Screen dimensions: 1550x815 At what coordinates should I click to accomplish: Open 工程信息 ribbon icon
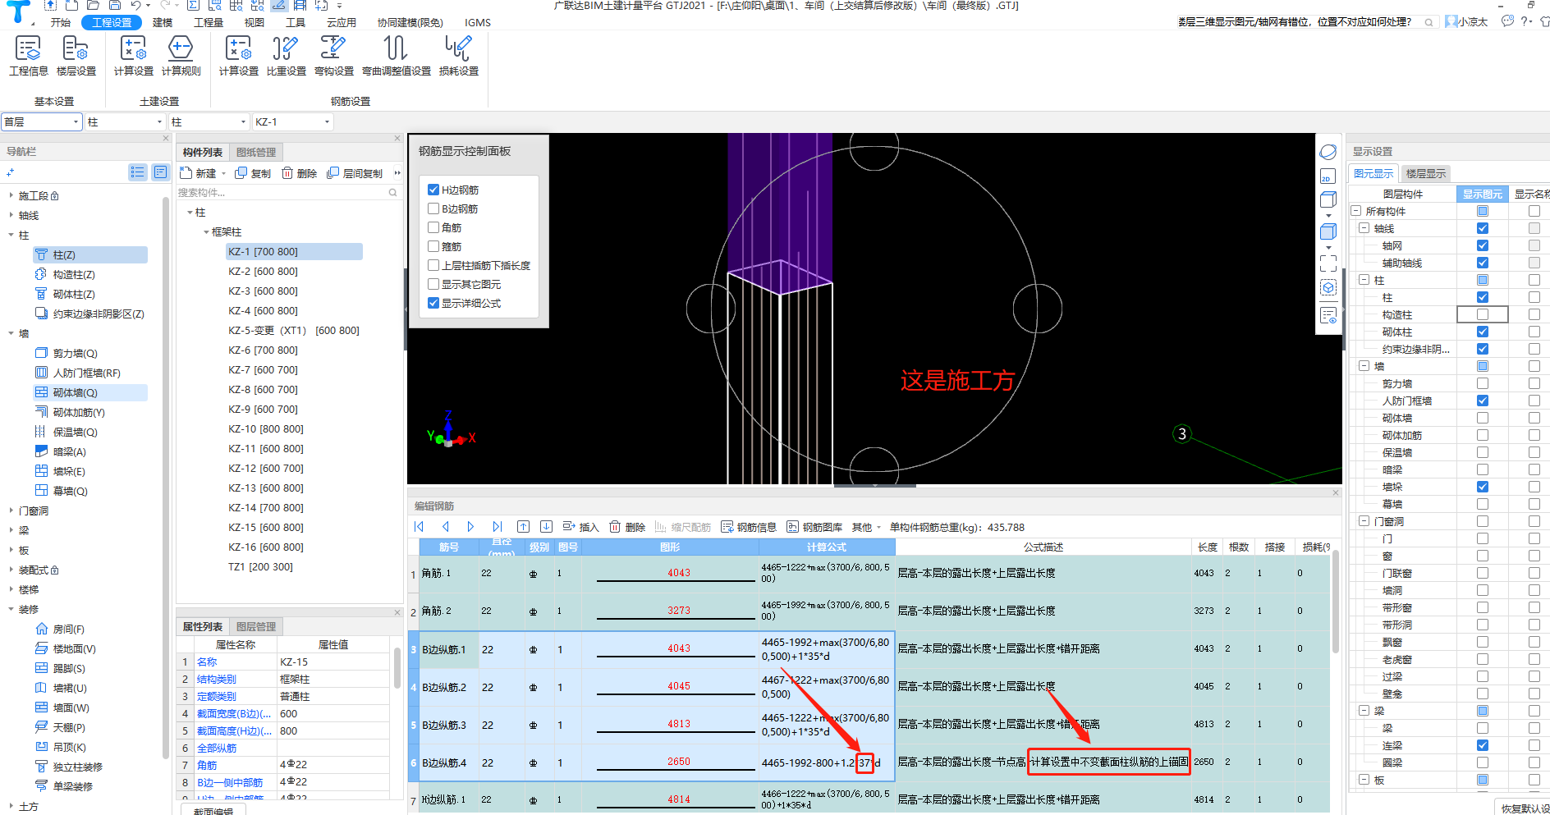click(x=29, y=56)
